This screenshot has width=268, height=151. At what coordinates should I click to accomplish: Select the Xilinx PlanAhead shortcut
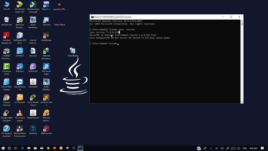[x=33, y=23]
